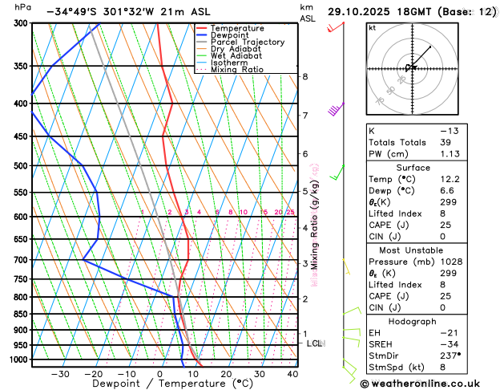The width and height of the screenshot is (504, 390).
Task: Click the surface Dewp value 6.6
Action: point(447,190)
